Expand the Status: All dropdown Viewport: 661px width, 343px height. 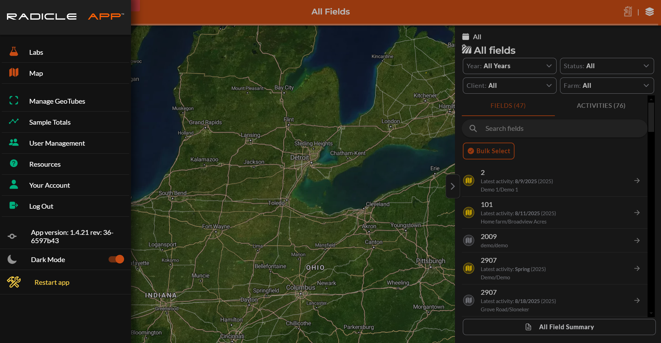607,66
